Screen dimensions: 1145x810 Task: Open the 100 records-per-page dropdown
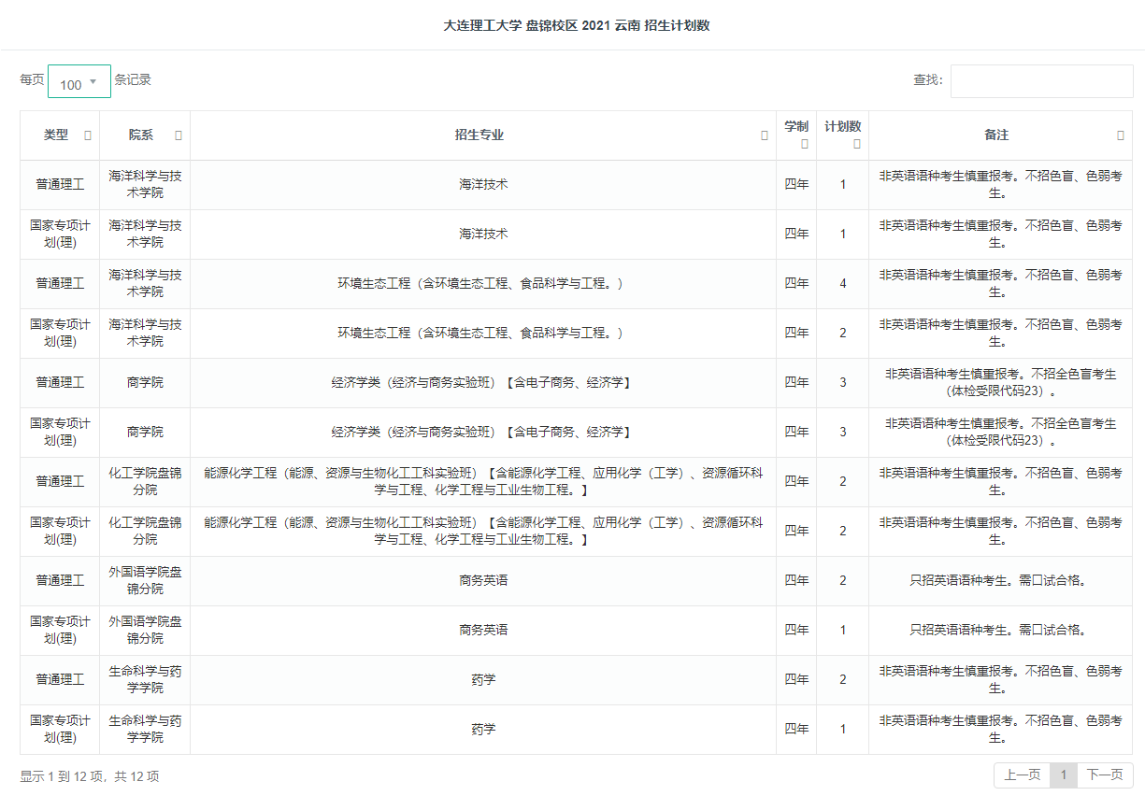click(x=79, y=81)
